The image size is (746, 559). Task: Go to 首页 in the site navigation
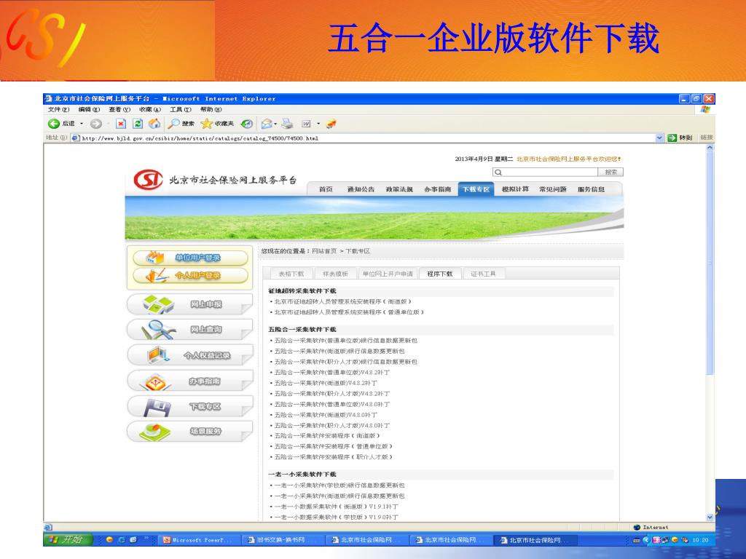326,189
